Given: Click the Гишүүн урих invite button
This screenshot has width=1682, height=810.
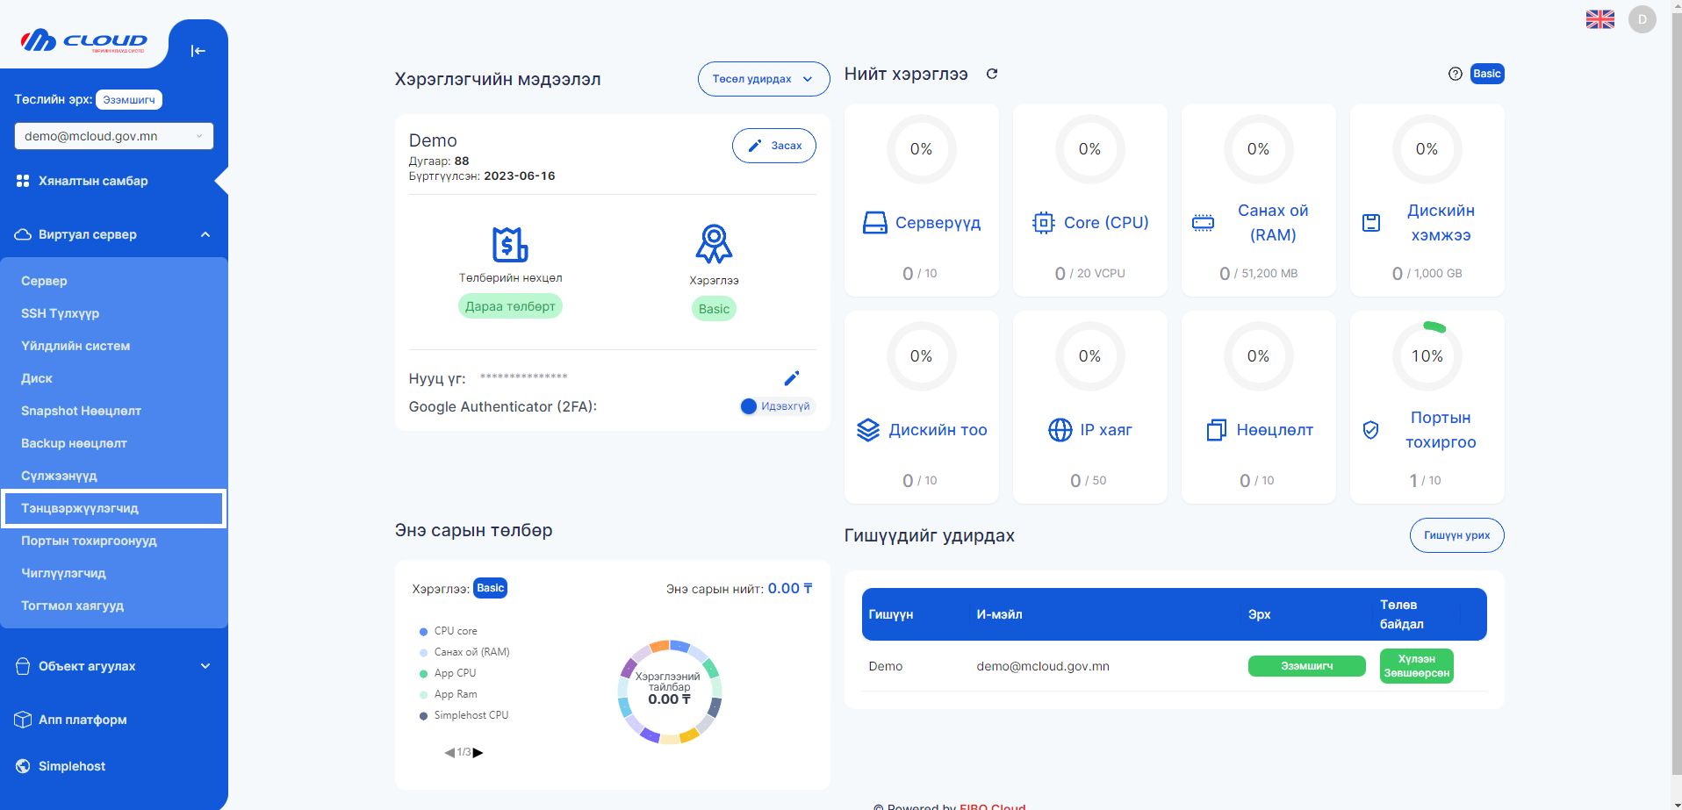Looking at the screenshot, I should tap(1456, 535).
